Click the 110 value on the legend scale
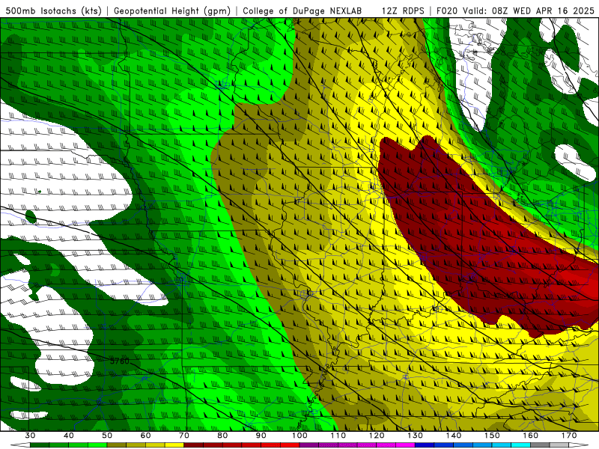Image resolution: width=599 pixels, height=449 pixels. pos(338,436)
